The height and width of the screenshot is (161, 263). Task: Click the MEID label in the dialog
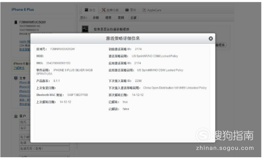pyautogui.click(x=40, y=56)
